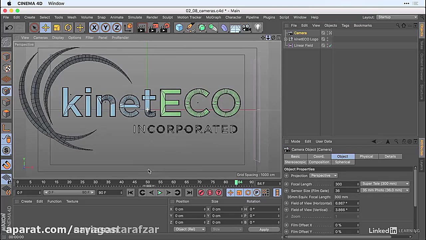Image resolution: width=426 pixels, height=240 pixels.
Task: Open the Super Tele (300 mm) preset dropdown
Action: 385,184
